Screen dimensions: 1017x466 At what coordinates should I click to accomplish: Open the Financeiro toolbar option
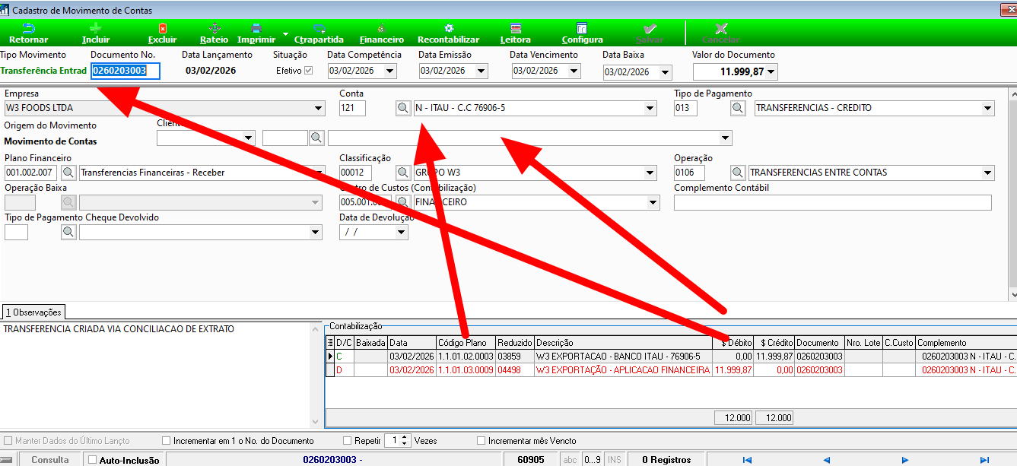coord(381,33)
